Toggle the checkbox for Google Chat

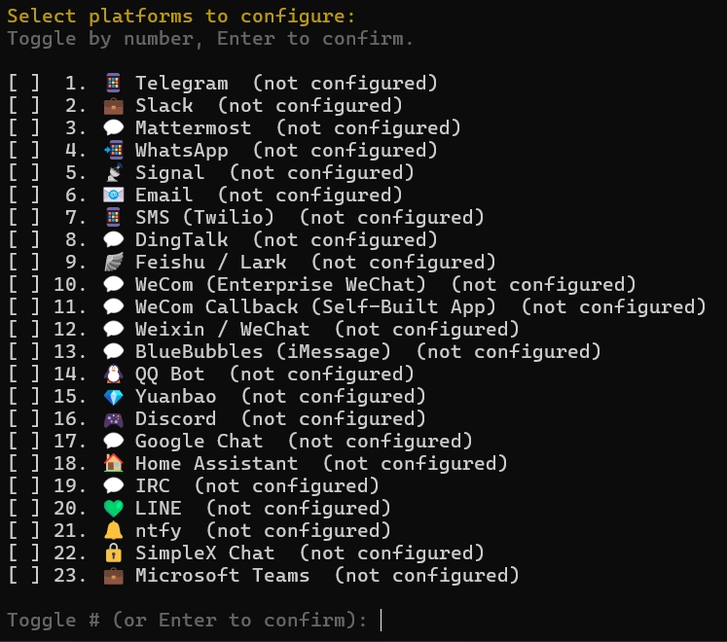point(23,442)
